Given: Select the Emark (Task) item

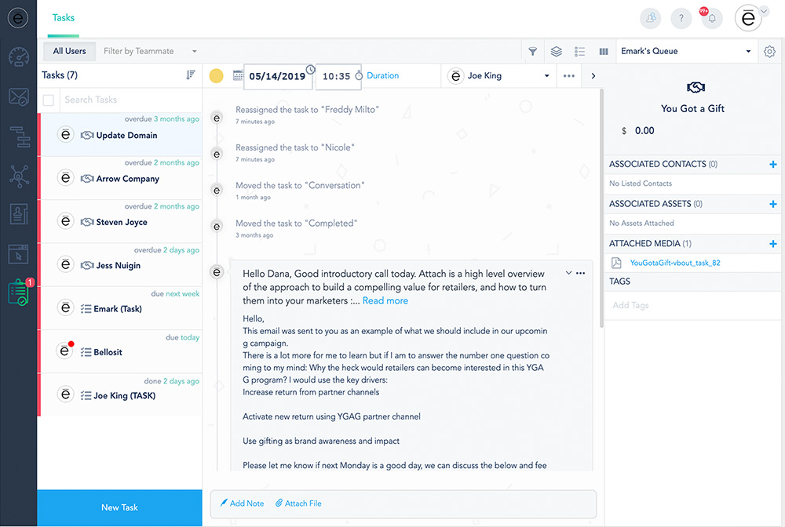Looking at the screenshot, I should tap(121, 308).
